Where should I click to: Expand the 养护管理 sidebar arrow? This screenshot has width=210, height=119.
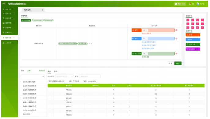pos(13,28)
